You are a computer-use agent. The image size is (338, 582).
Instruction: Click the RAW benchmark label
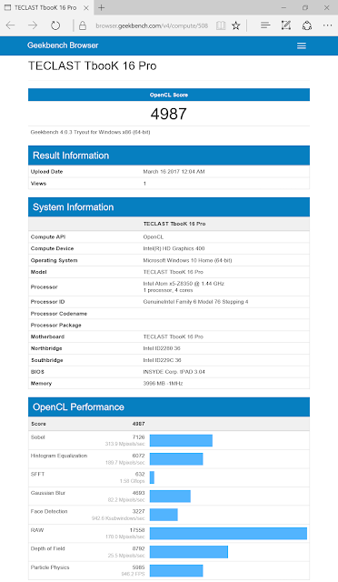37,530
